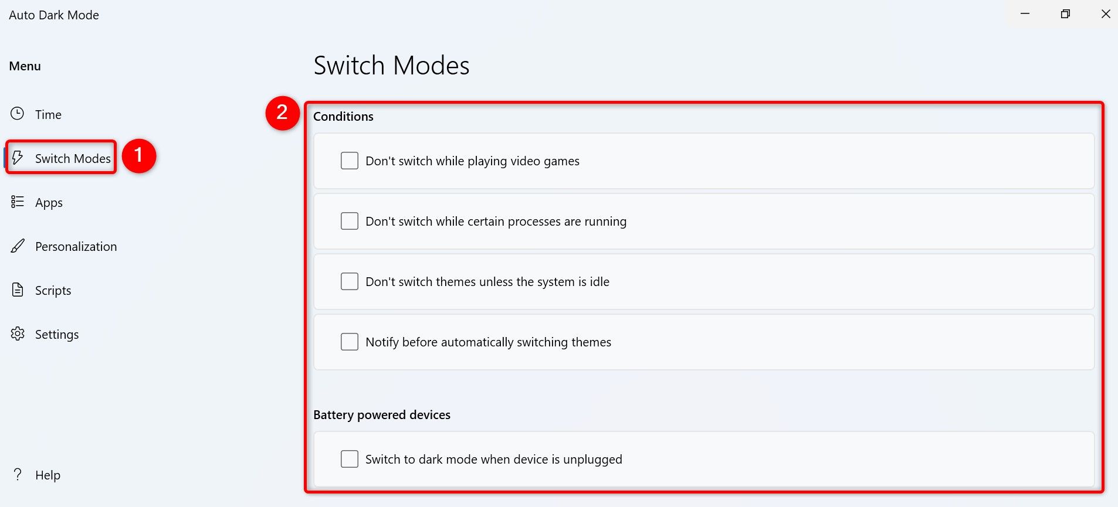
Task: Click the list icon beside Apps
Action: pos(18,202)
